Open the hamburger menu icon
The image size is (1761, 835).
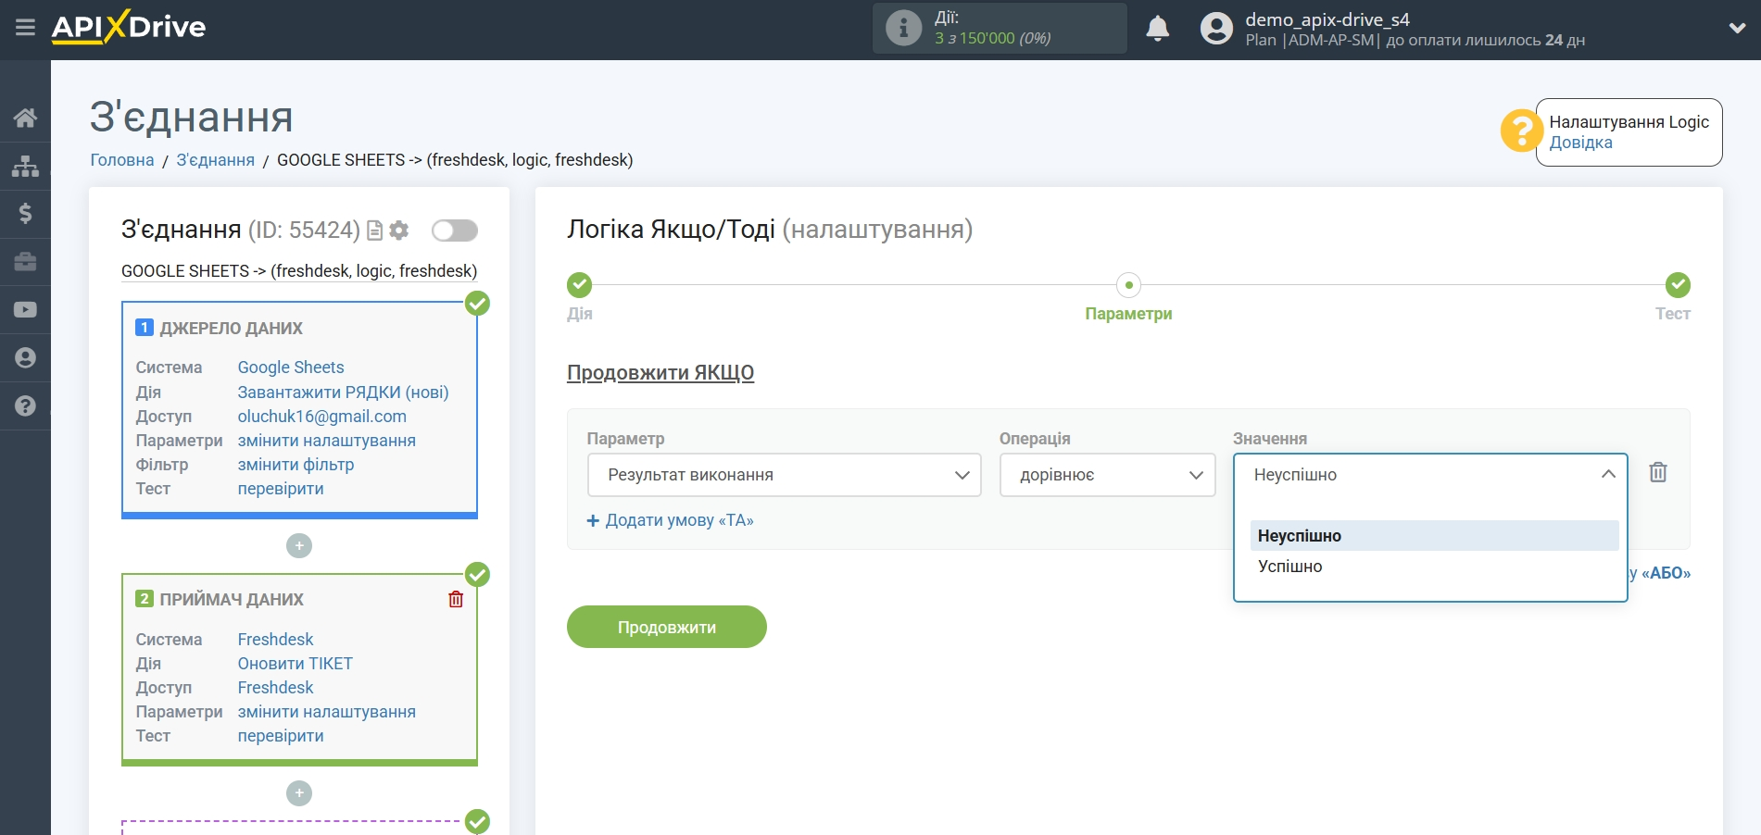25,28
